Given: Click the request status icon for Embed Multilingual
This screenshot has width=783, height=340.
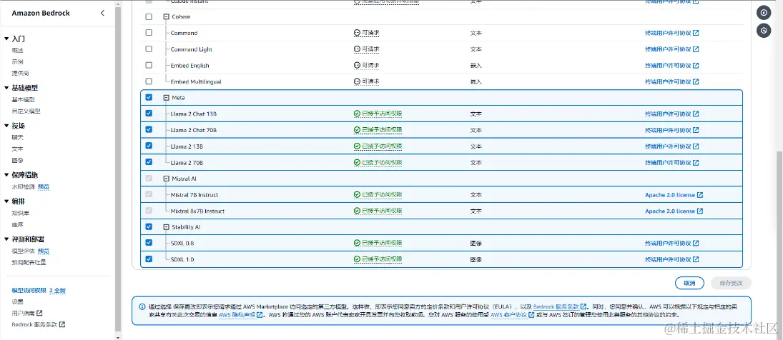Looking at the screenshot, I should [357, 81].
